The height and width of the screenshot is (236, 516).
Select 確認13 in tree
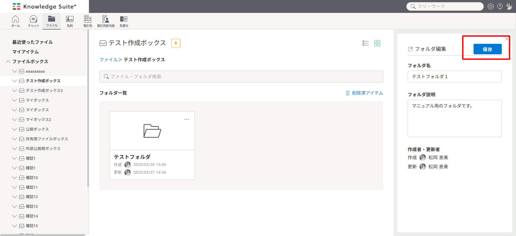pyautogui.click(x=32, y=206)
